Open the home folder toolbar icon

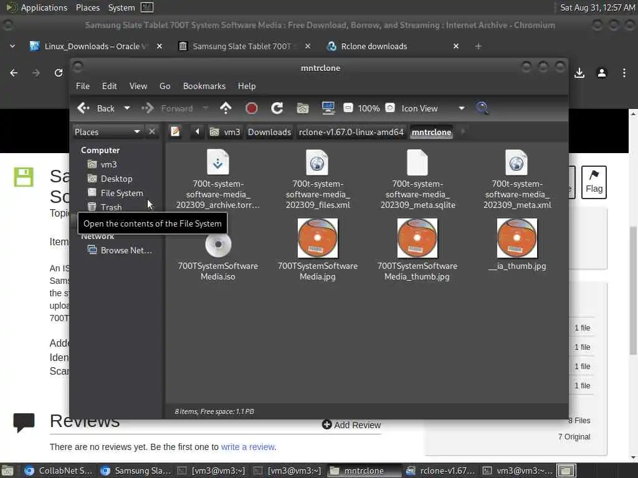coord(303,108)
